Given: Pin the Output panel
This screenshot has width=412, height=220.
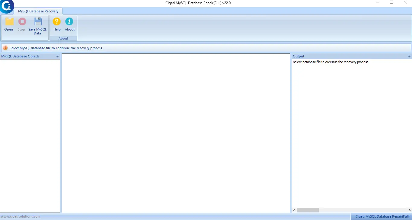Looking at the screenshot, I should click(410, 56).
